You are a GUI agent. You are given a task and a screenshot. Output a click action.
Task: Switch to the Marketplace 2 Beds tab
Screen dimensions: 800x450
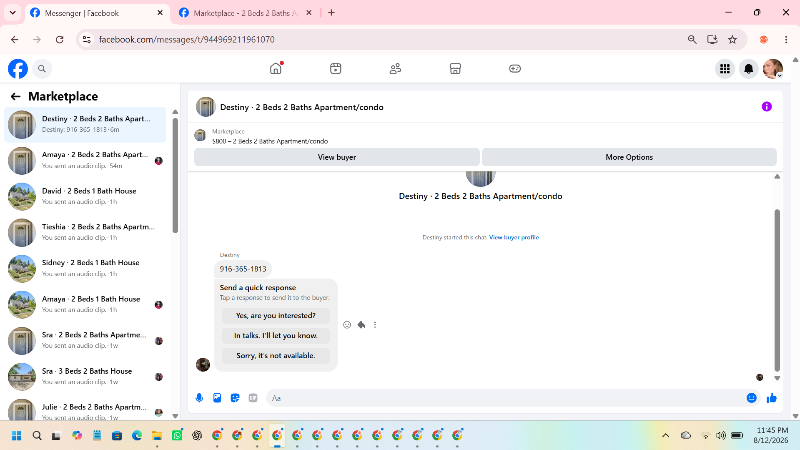246,13
